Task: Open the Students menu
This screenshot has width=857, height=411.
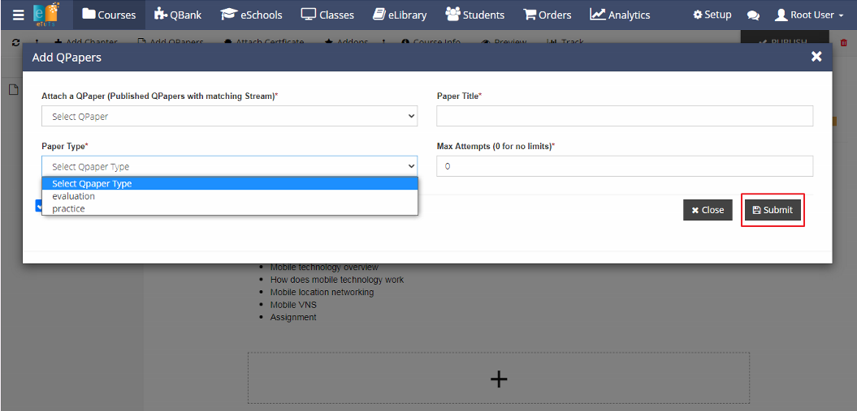Action: click(475, 15)
